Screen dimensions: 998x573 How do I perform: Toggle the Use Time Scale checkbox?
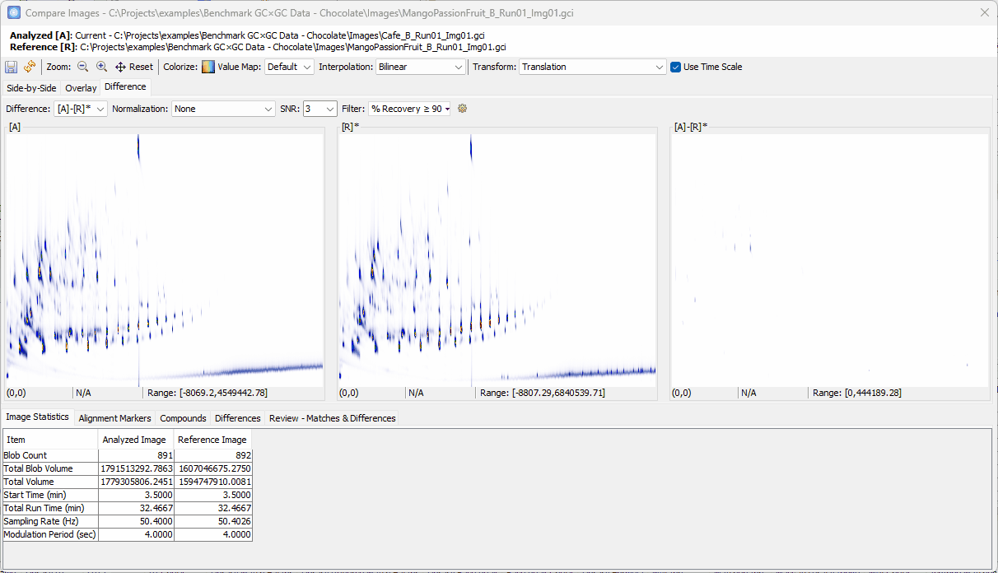[x=676, y=68]
